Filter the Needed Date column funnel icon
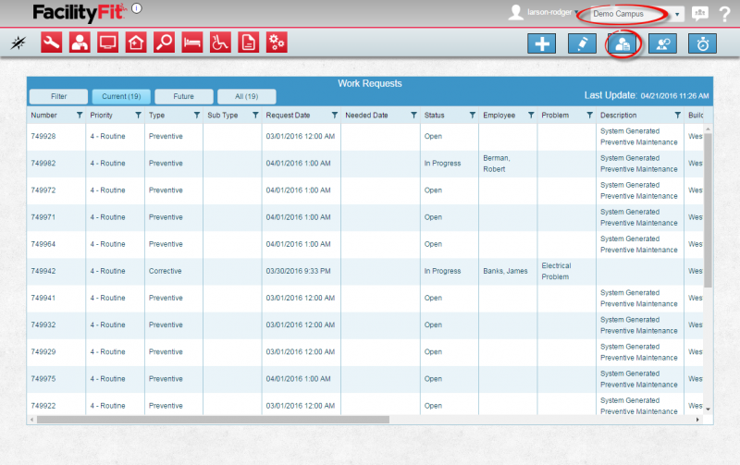Viewport: 740px width, 465px height. (x=413, y=115)
